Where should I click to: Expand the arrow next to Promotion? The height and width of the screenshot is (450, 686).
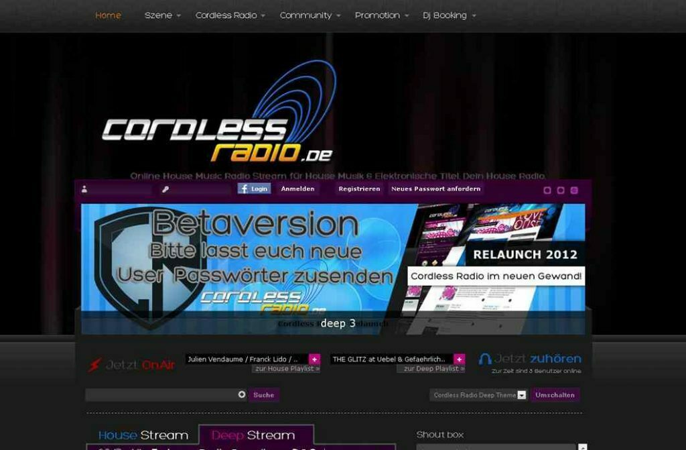pos(407,16)
